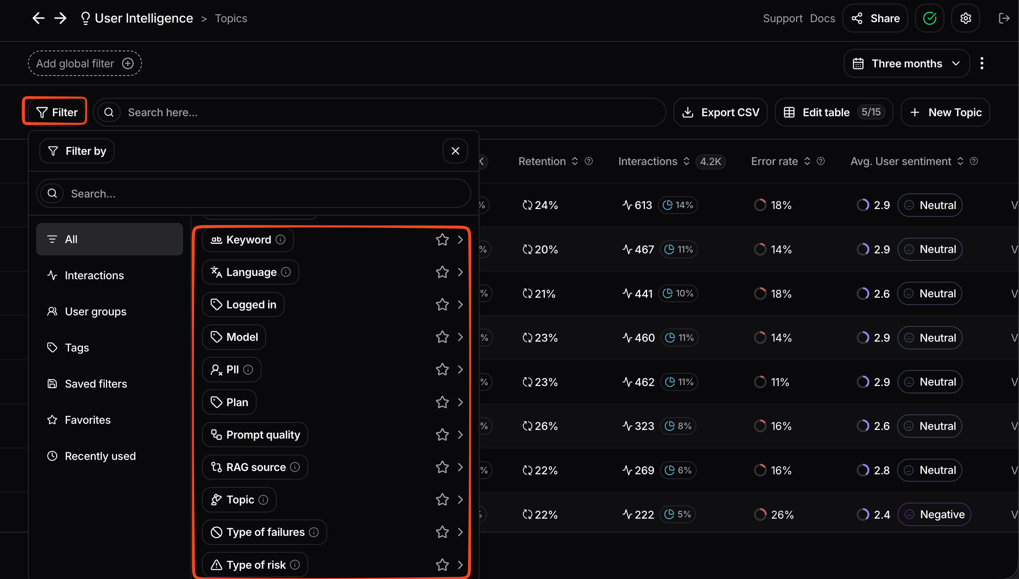Sort by Interactions column arrows
This screenshot has width=1019, height=579.
tap(686, 161)
